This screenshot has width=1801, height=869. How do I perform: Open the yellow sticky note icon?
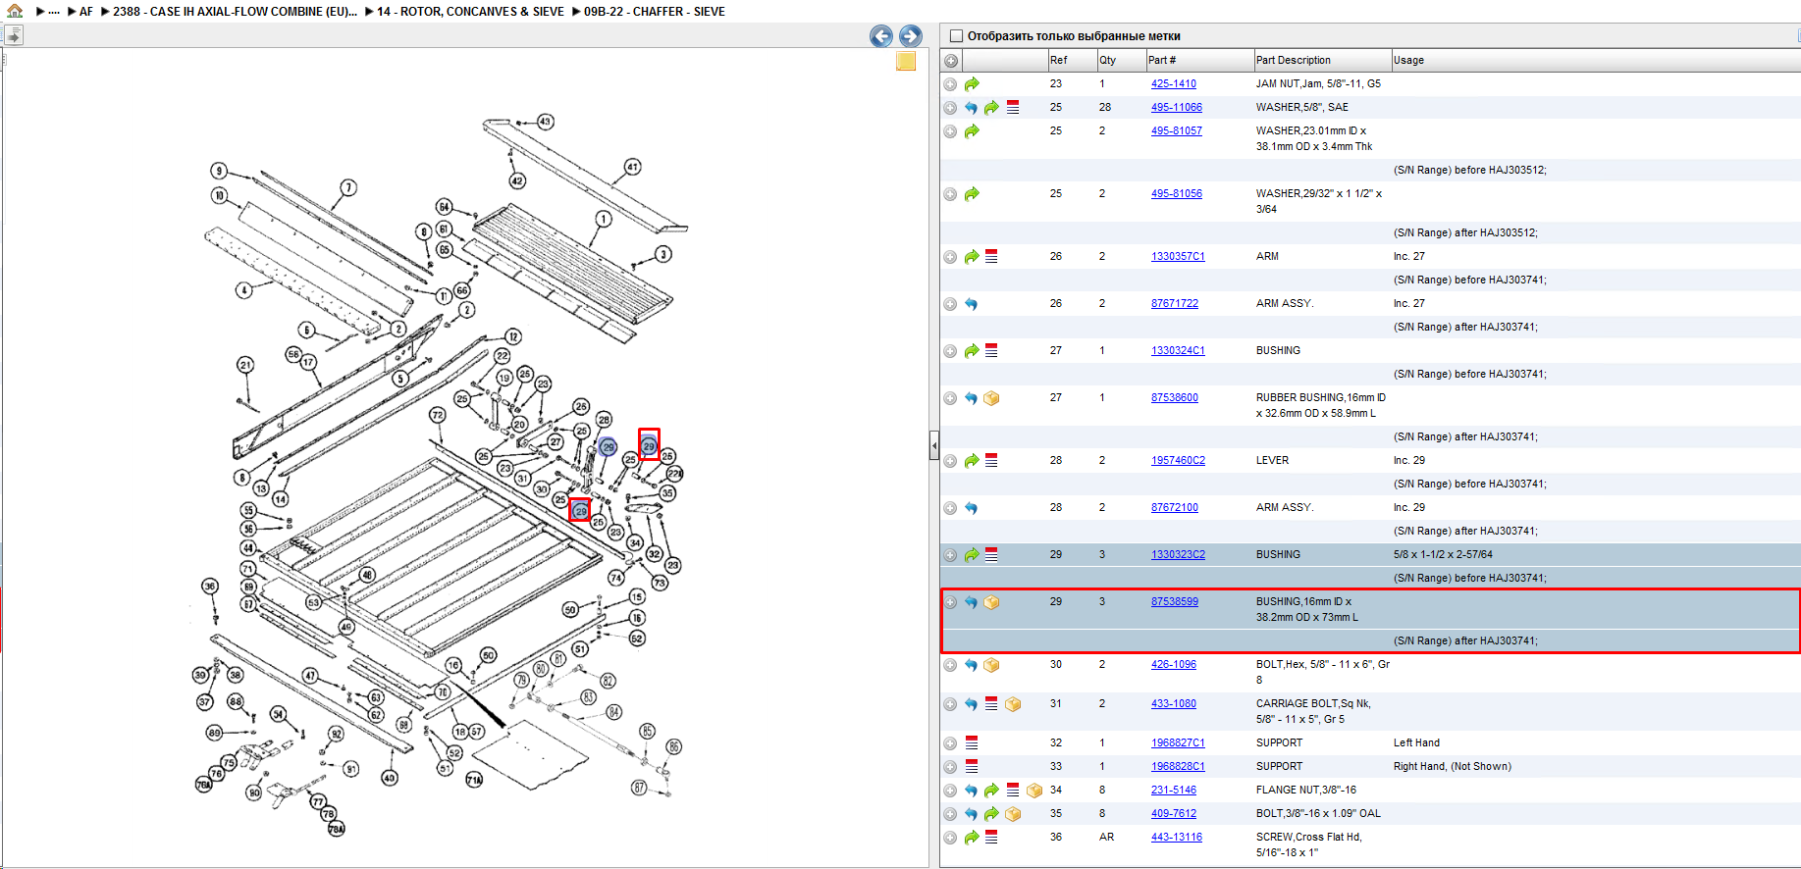point(906,61)
